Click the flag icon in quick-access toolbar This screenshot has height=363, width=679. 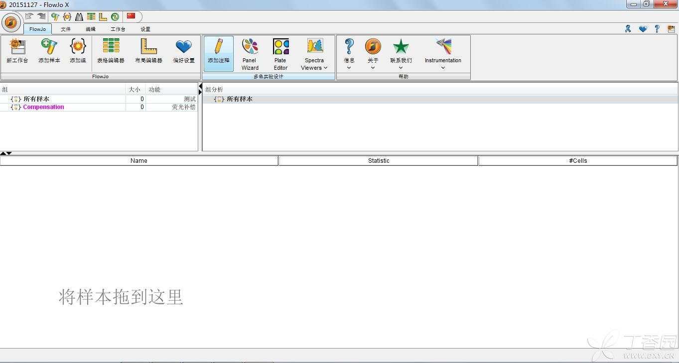point(131,16)
